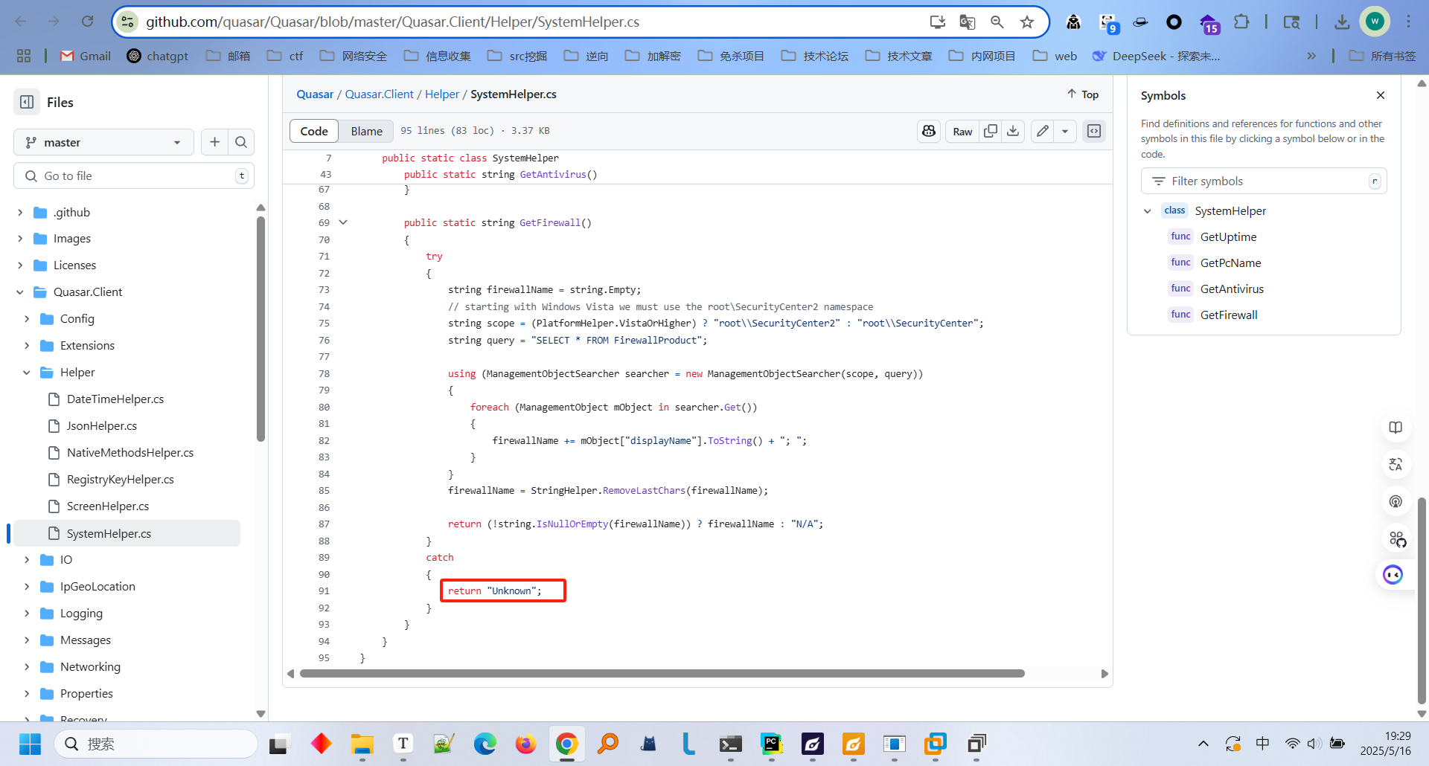
Task: Jump to Top of file
Action: [x=1083, y=94]
